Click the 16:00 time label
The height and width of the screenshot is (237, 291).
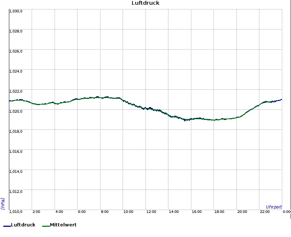(x=196, y=212)
